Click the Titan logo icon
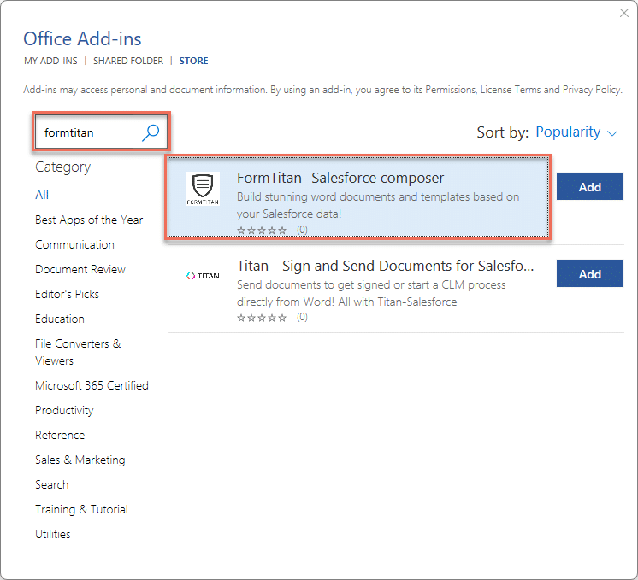Viewport: 638px width, 580px height. [x=203, y=276]
